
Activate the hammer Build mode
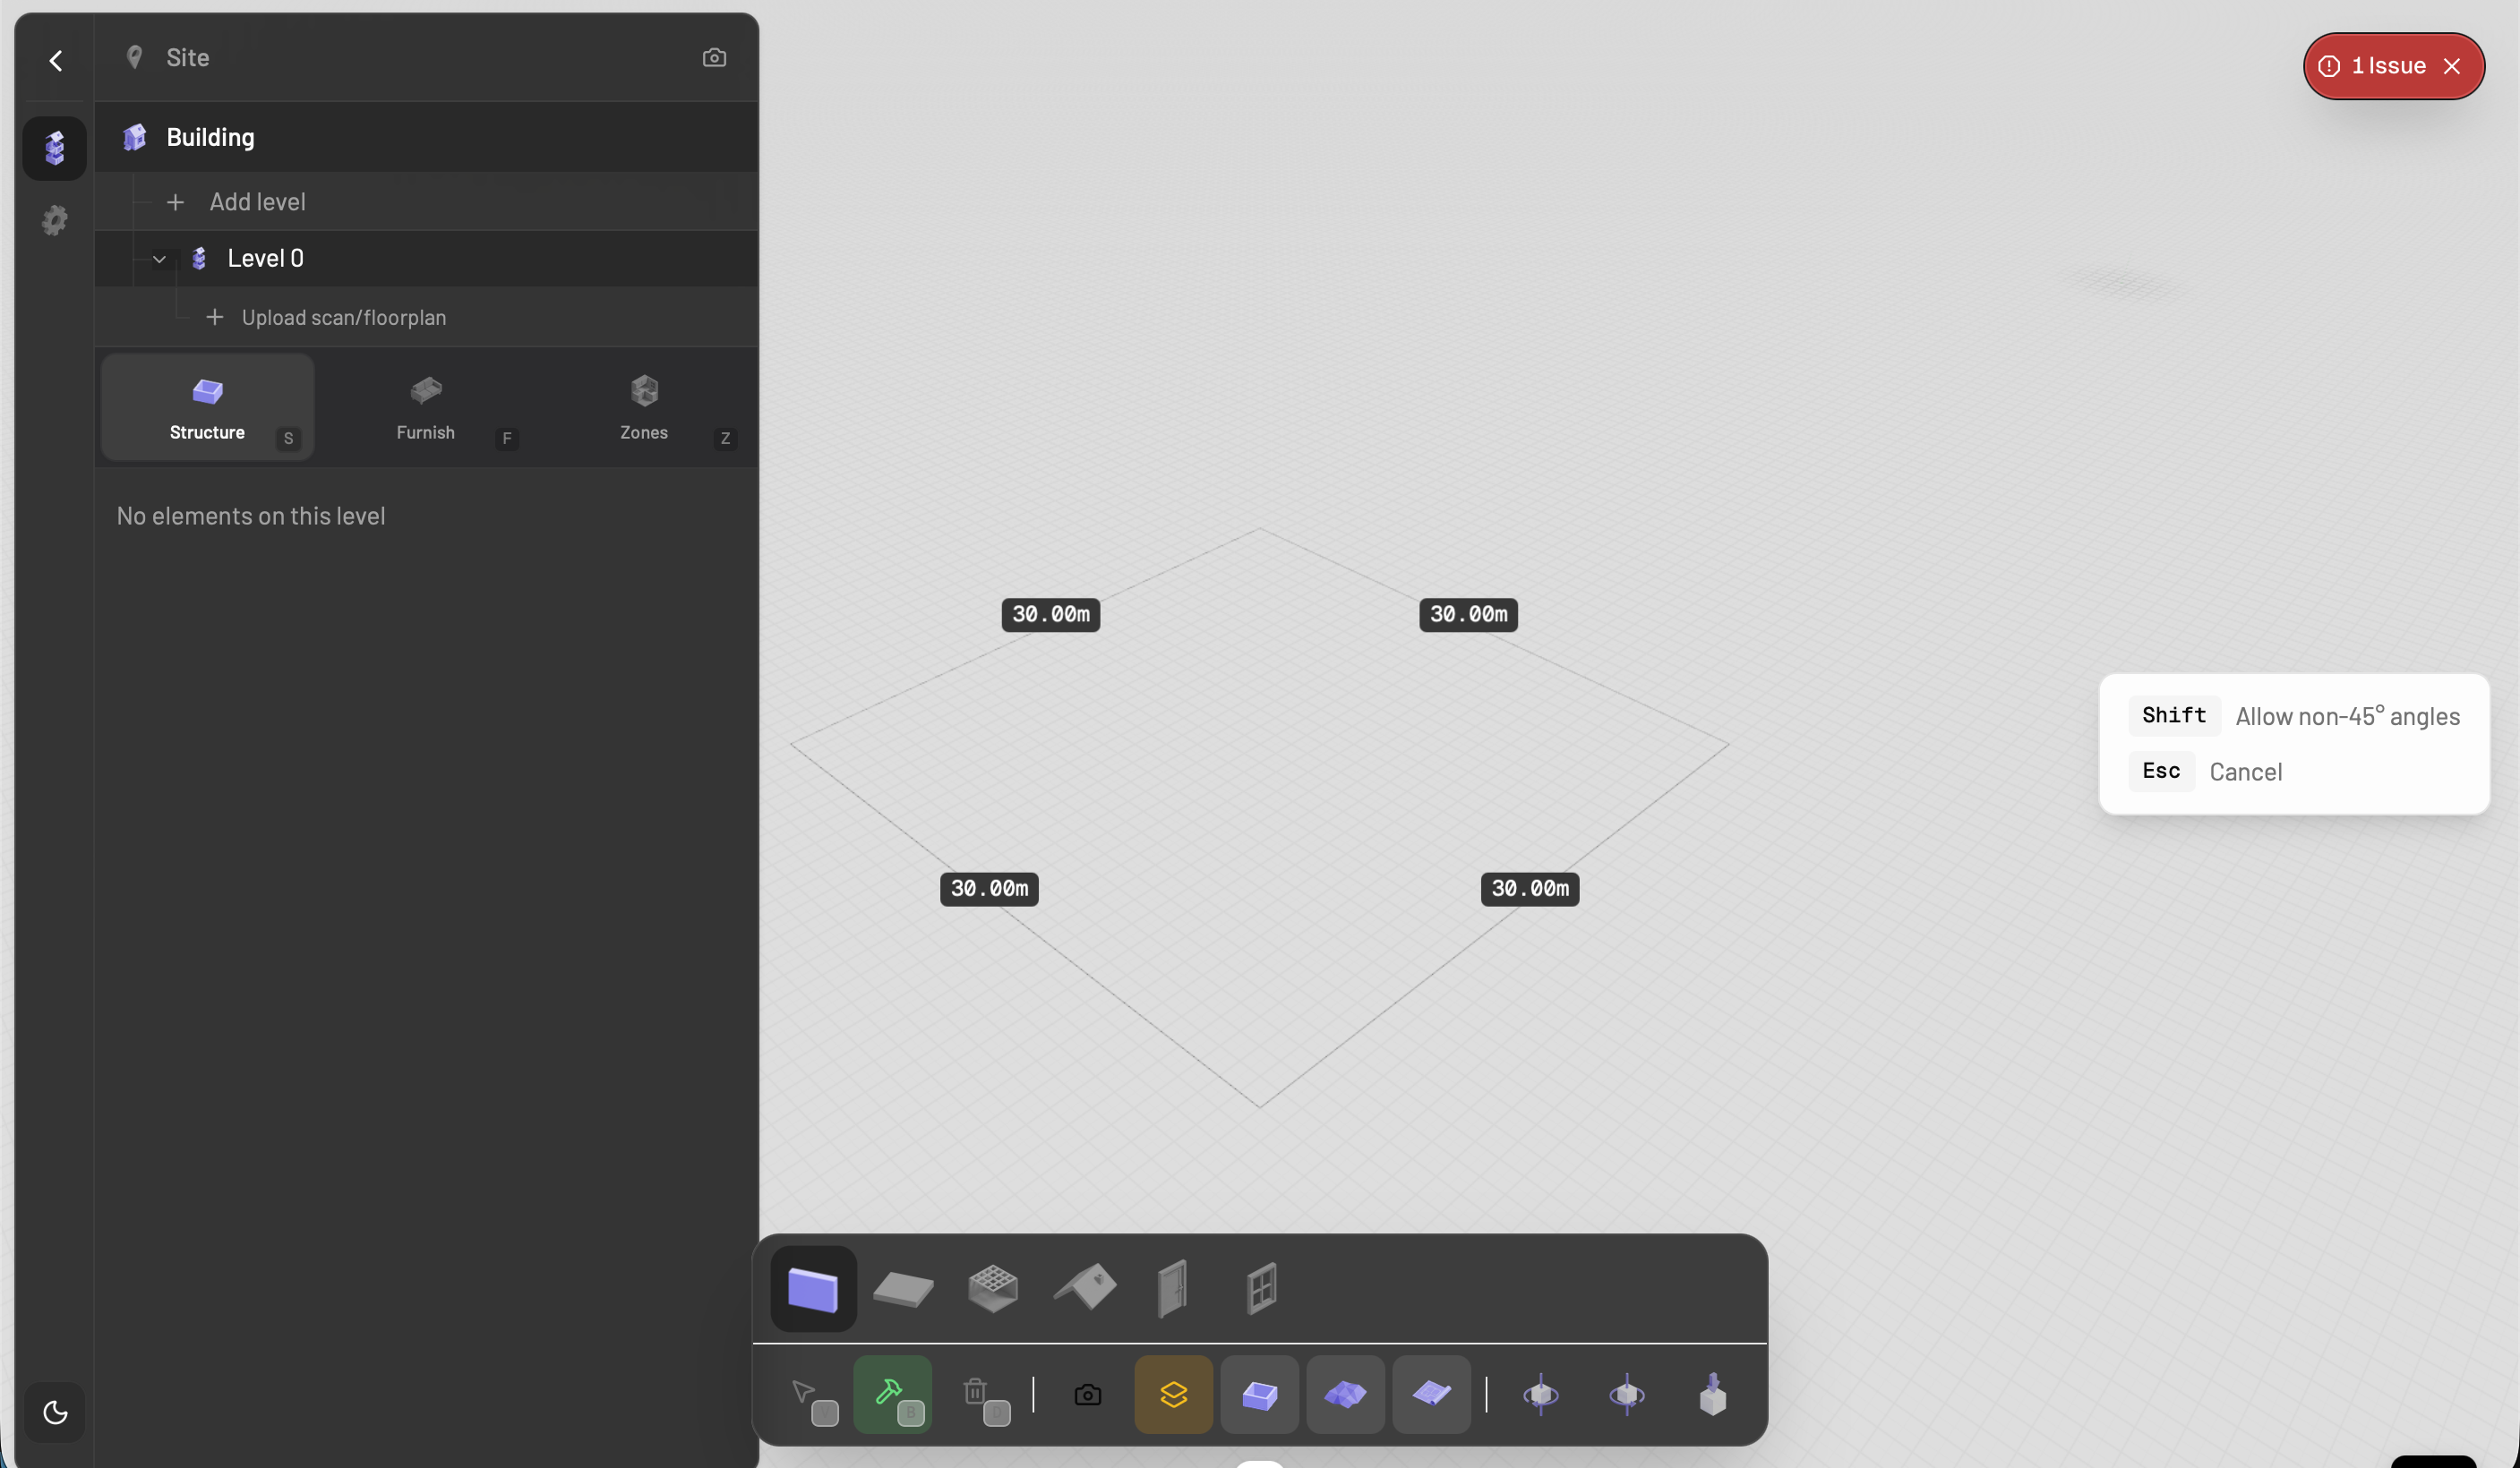pyautogui.click(x=892, y=1394)
